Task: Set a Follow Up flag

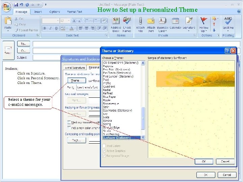Action: pos(204,25)
